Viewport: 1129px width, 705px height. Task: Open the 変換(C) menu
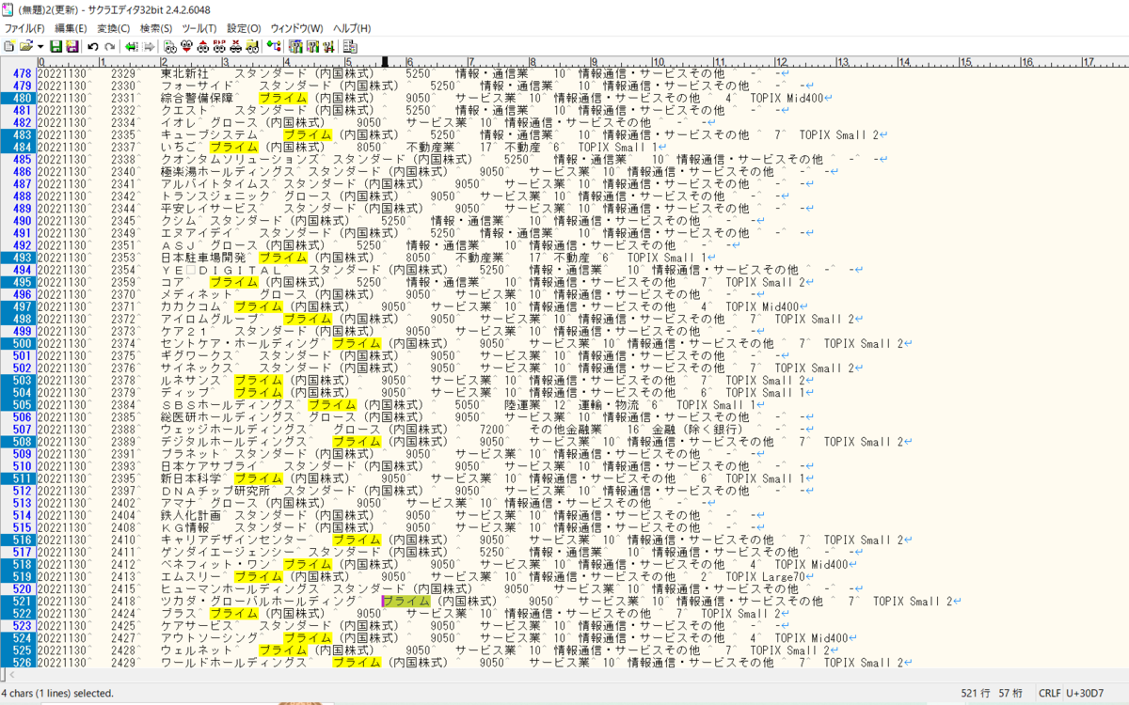[114, 28]
